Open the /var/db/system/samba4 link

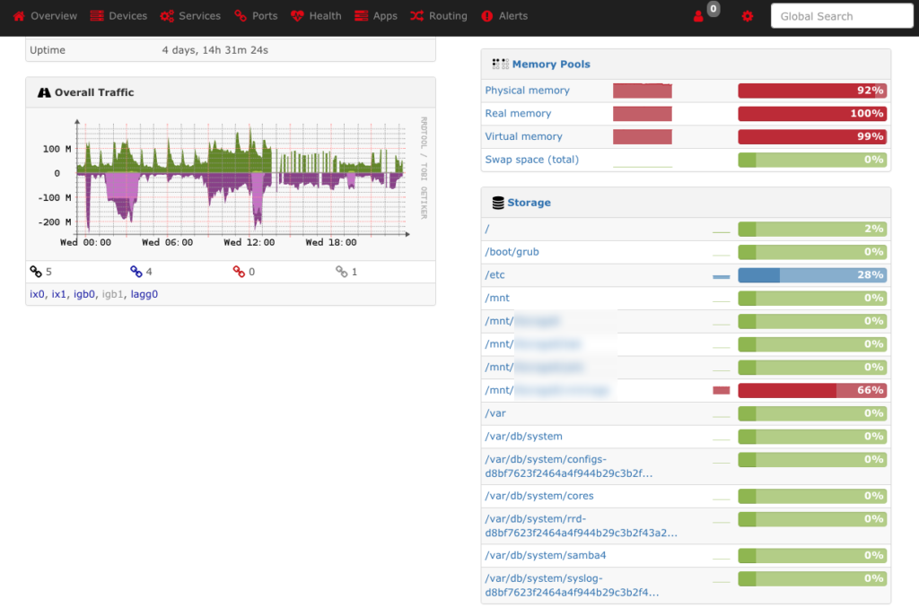pyautogui.click(x=546, y=556)
